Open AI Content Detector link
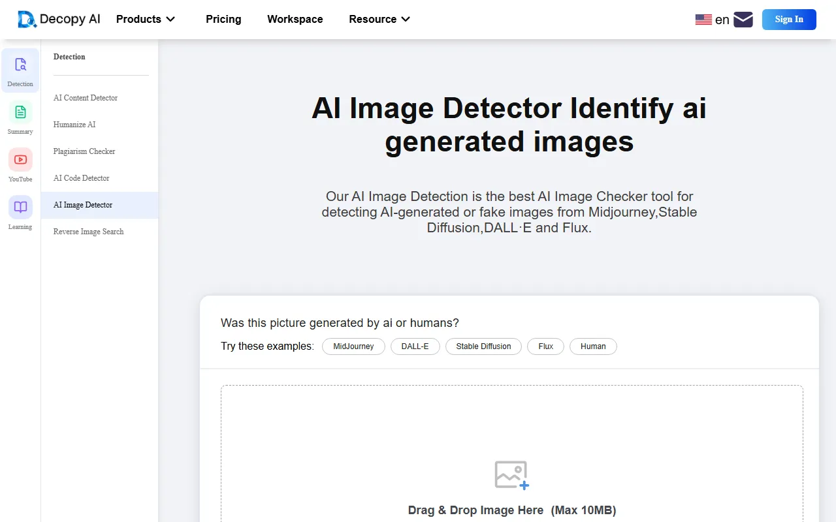 (86, 98)
